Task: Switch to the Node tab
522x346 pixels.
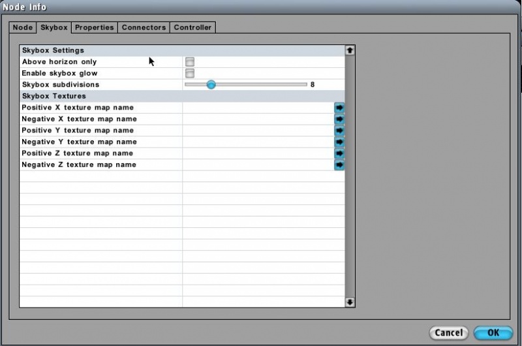Action: tap(22, 27)
